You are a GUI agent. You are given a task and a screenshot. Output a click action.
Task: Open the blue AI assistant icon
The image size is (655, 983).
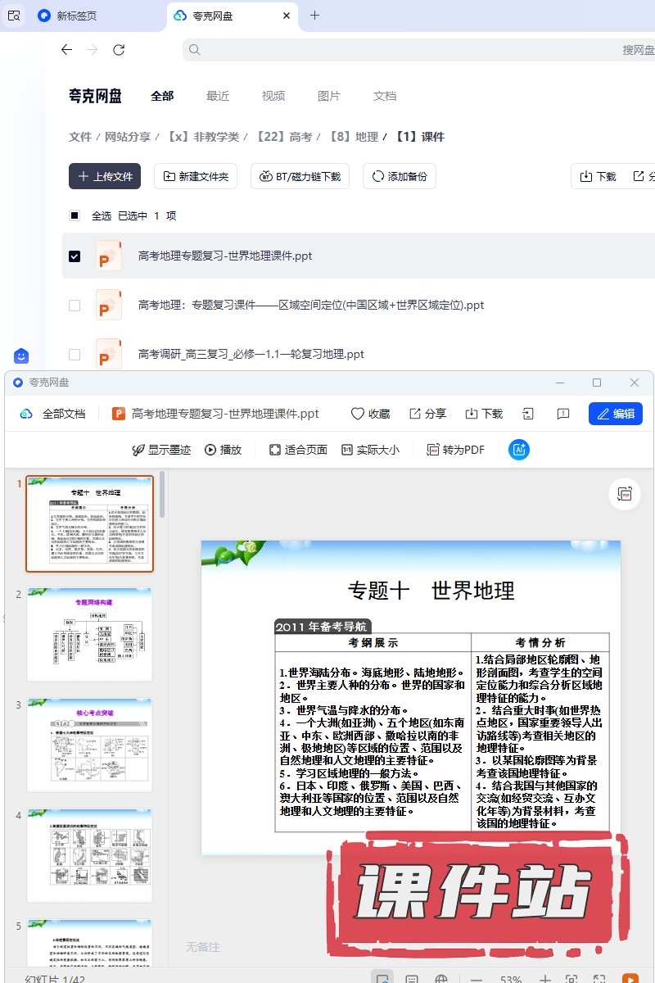(x=518, y=449)
